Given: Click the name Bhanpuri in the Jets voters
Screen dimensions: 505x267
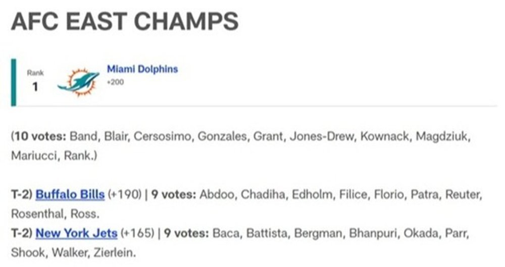Looking at the screenshot, I should coord(373,233).
